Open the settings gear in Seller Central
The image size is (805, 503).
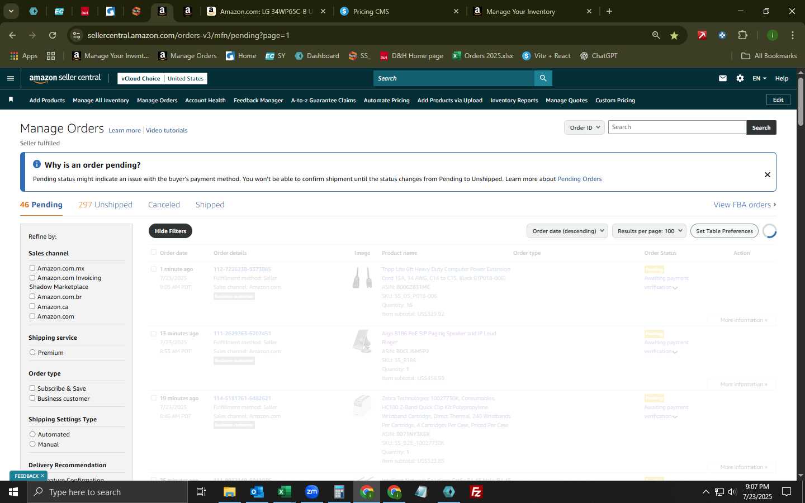tap(740, 78)
